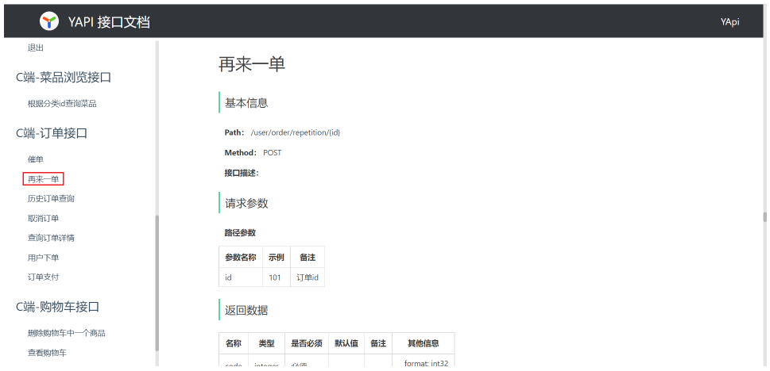Click the 订单id remark cell

308,277
